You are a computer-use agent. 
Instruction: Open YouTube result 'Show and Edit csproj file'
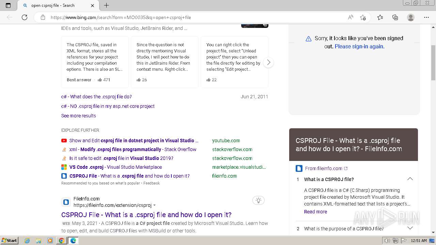[x=134, y=141]
